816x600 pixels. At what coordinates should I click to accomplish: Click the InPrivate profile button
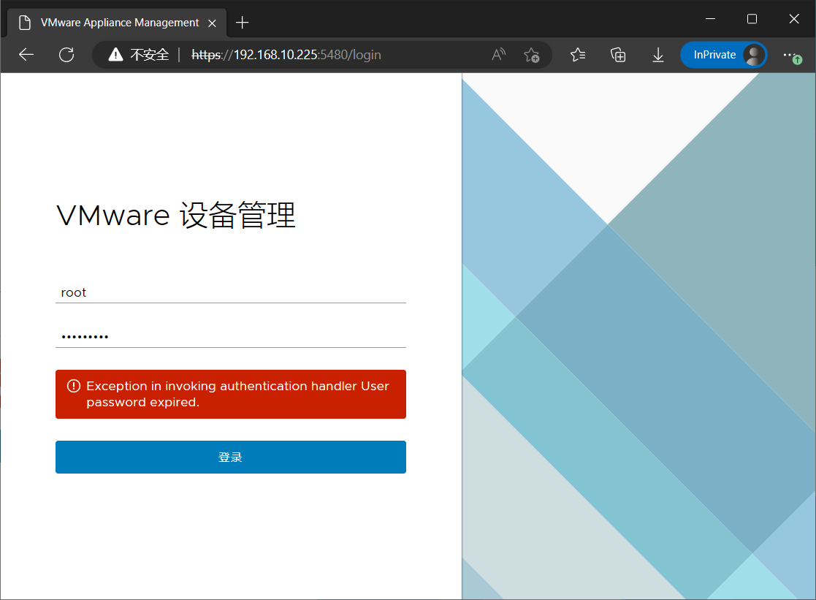723,55
